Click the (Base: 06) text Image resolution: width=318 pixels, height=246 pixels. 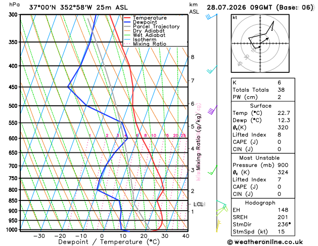294,8
